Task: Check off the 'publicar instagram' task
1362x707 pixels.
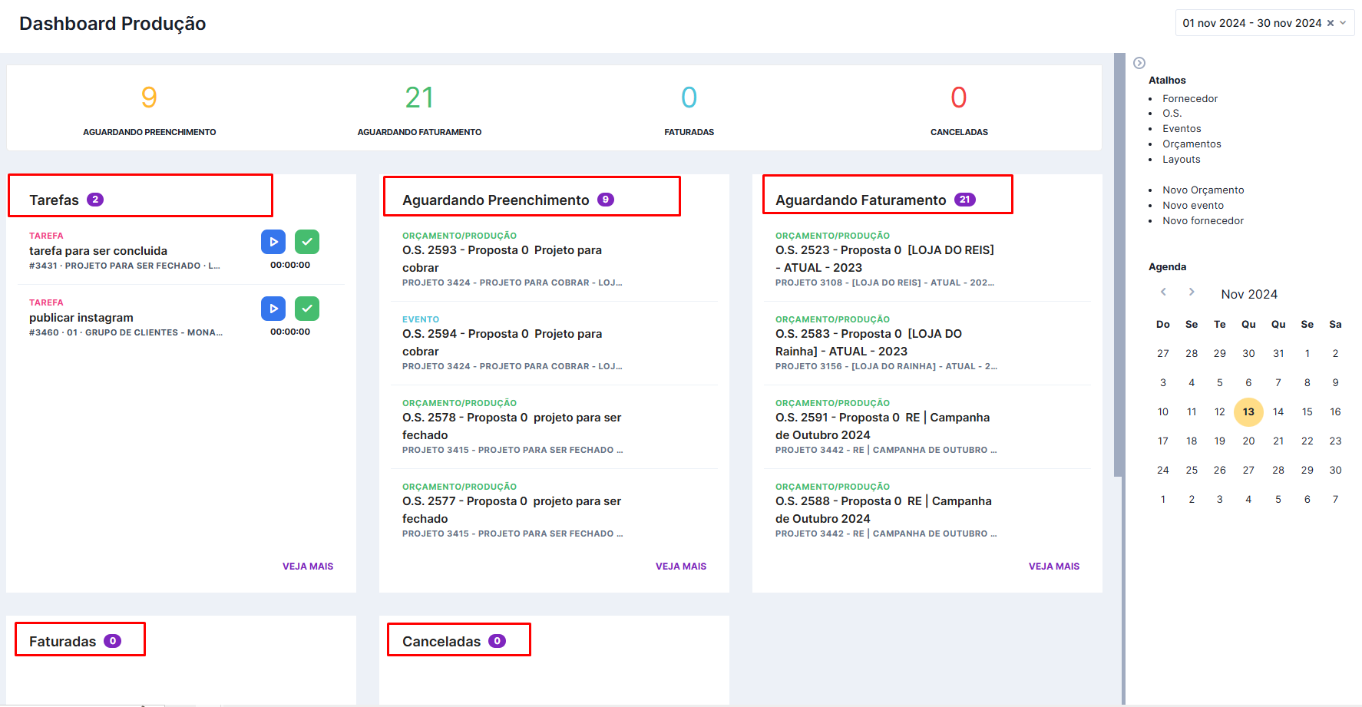Action: click(x=307, y=309)
